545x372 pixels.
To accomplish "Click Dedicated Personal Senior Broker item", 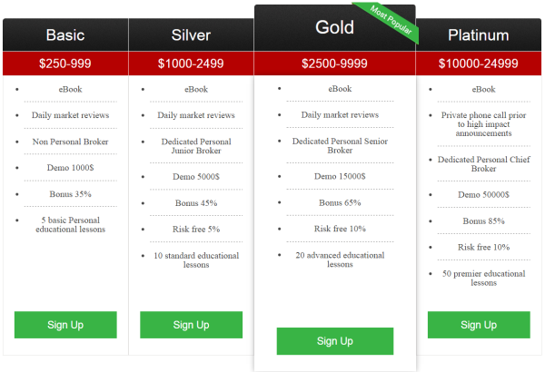I will (x=340, y=146).
